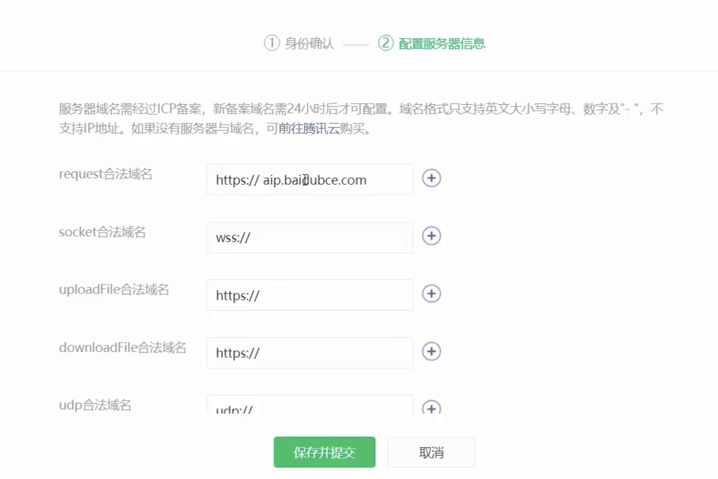Screen dimensions: 718x479
Task: Click inside the wss:// socket domain field
Action: pyautogui.click(x=310, y=237)
